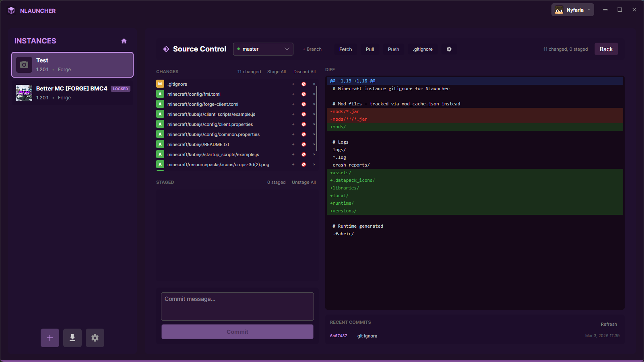
Task: Click the import instance download icon
Action: pyautogui.click(x=72, y=338)
